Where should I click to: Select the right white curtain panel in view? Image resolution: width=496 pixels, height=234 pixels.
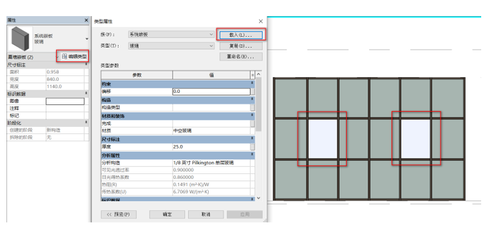point(415,139)
